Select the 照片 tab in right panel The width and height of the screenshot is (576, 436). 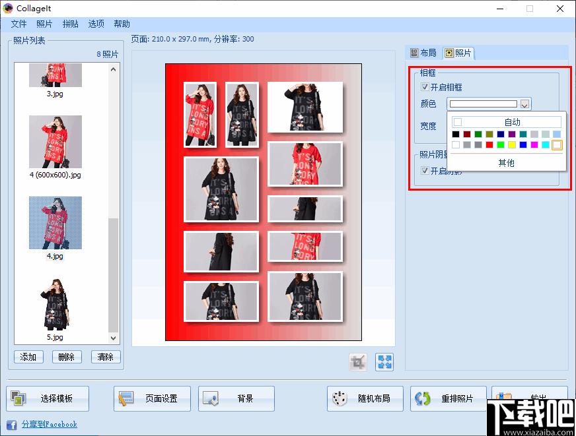click(x=458, y=53)
